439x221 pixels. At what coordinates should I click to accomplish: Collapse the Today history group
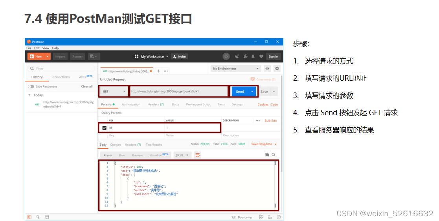coord(29,95)
